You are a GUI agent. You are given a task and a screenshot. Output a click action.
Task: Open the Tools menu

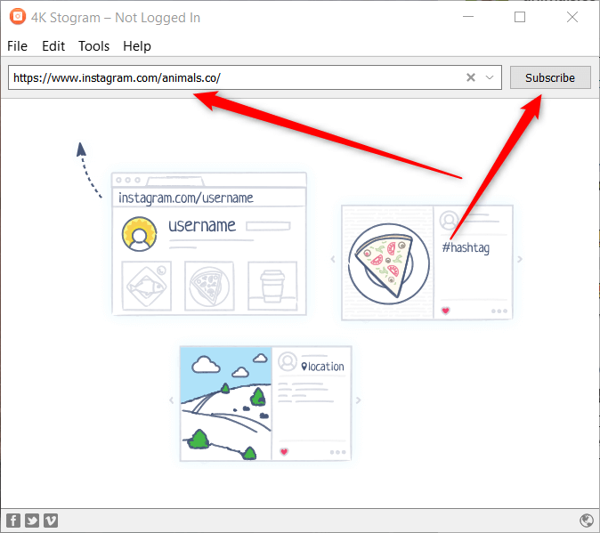(93, 46)
